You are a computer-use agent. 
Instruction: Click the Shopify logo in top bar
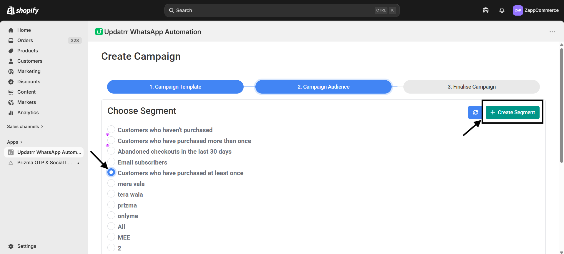tap(23, 11)
